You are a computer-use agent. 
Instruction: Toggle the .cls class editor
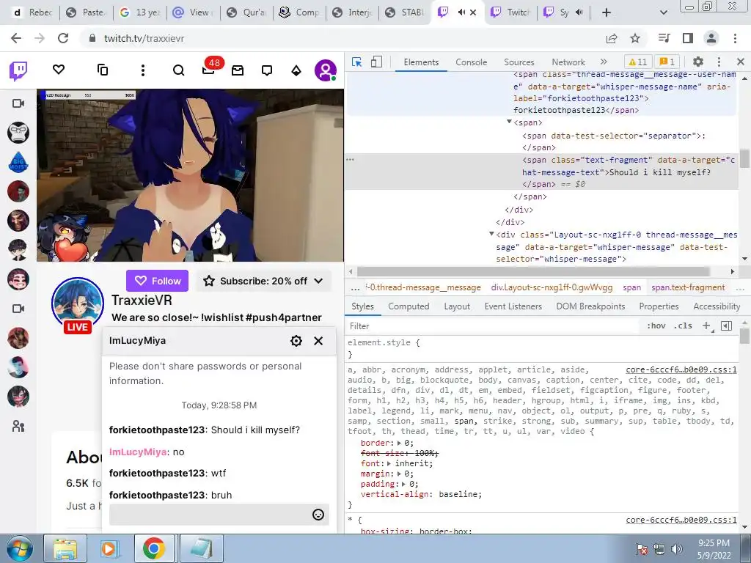point(683,325)
